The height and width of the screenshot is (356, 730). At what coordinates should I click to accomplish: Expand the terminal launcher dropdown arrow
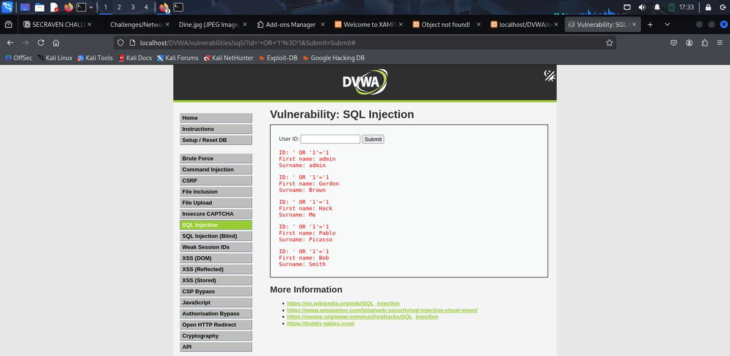(91, 7)
